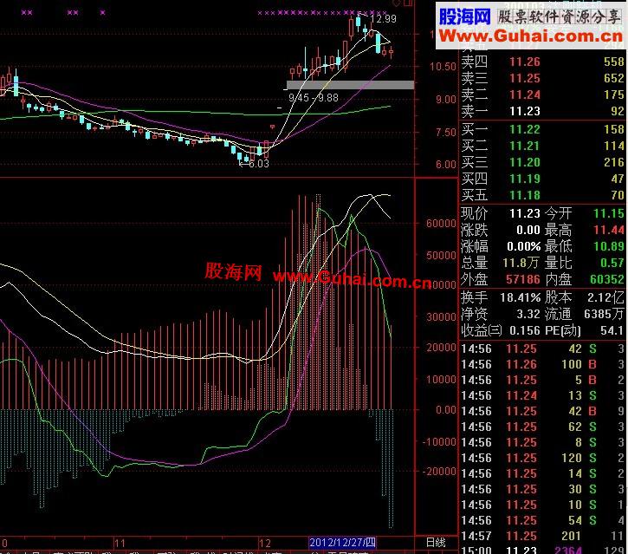The image size is (628, 554).
Task: Click the 净资 value 3.32
Action: click(528, 314)
